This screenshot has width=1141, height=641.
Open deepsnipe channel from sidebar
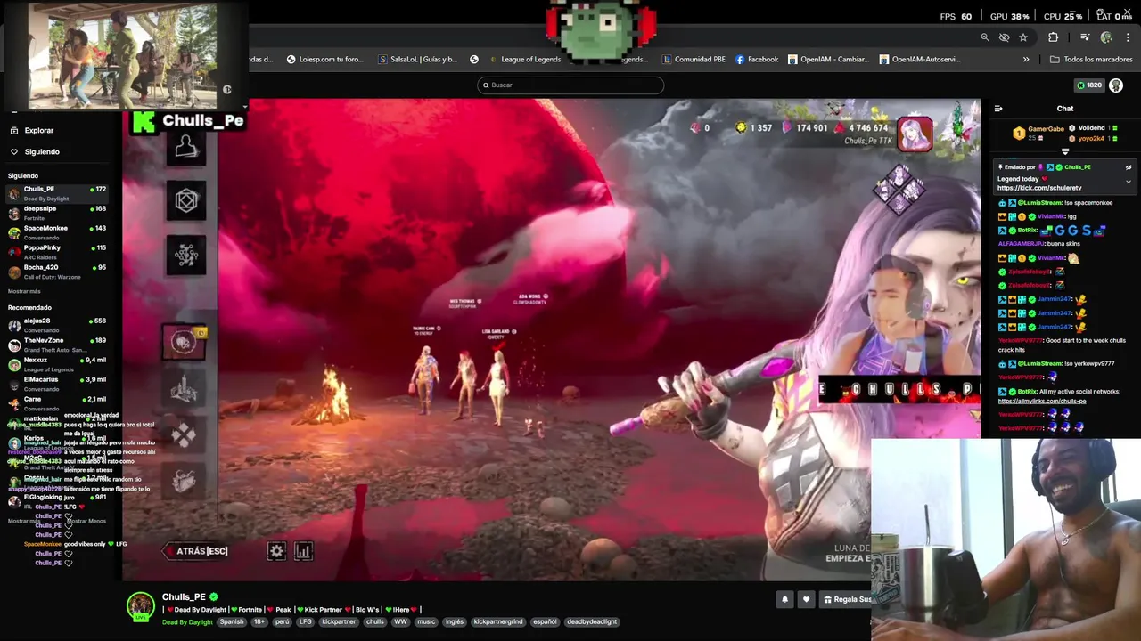pos(58,213)
